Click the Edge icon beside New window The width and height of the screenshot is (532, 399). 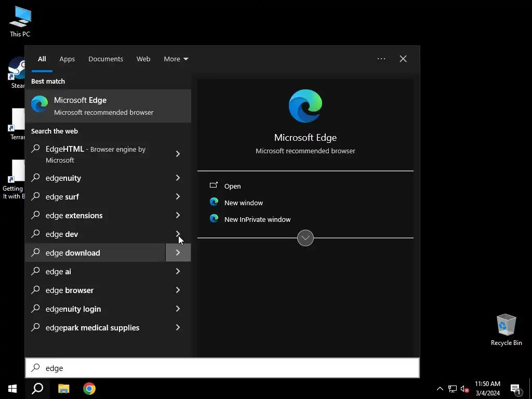coord(214,202)
